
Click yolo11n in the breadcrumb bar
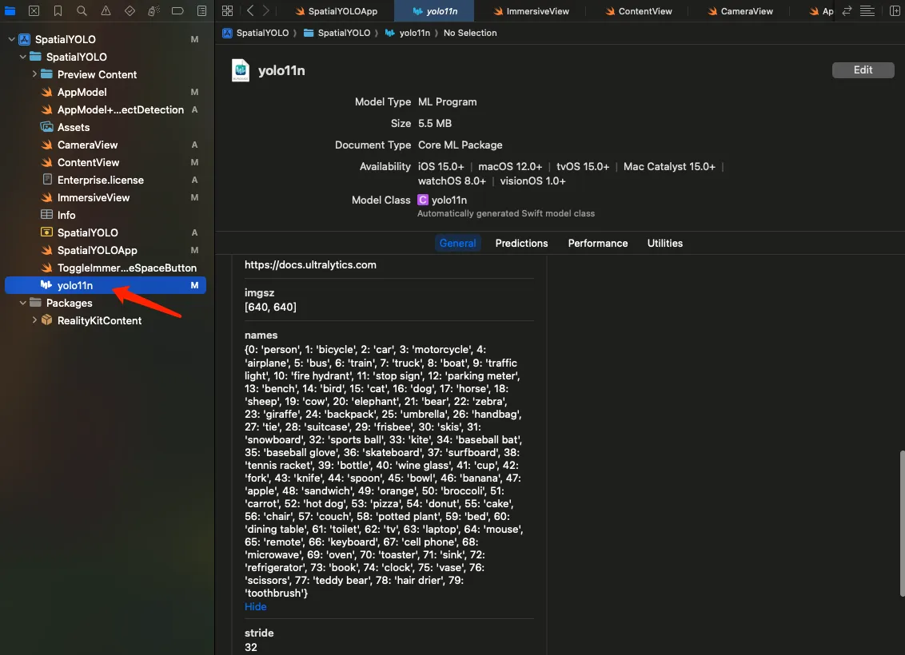coord(408,33)
